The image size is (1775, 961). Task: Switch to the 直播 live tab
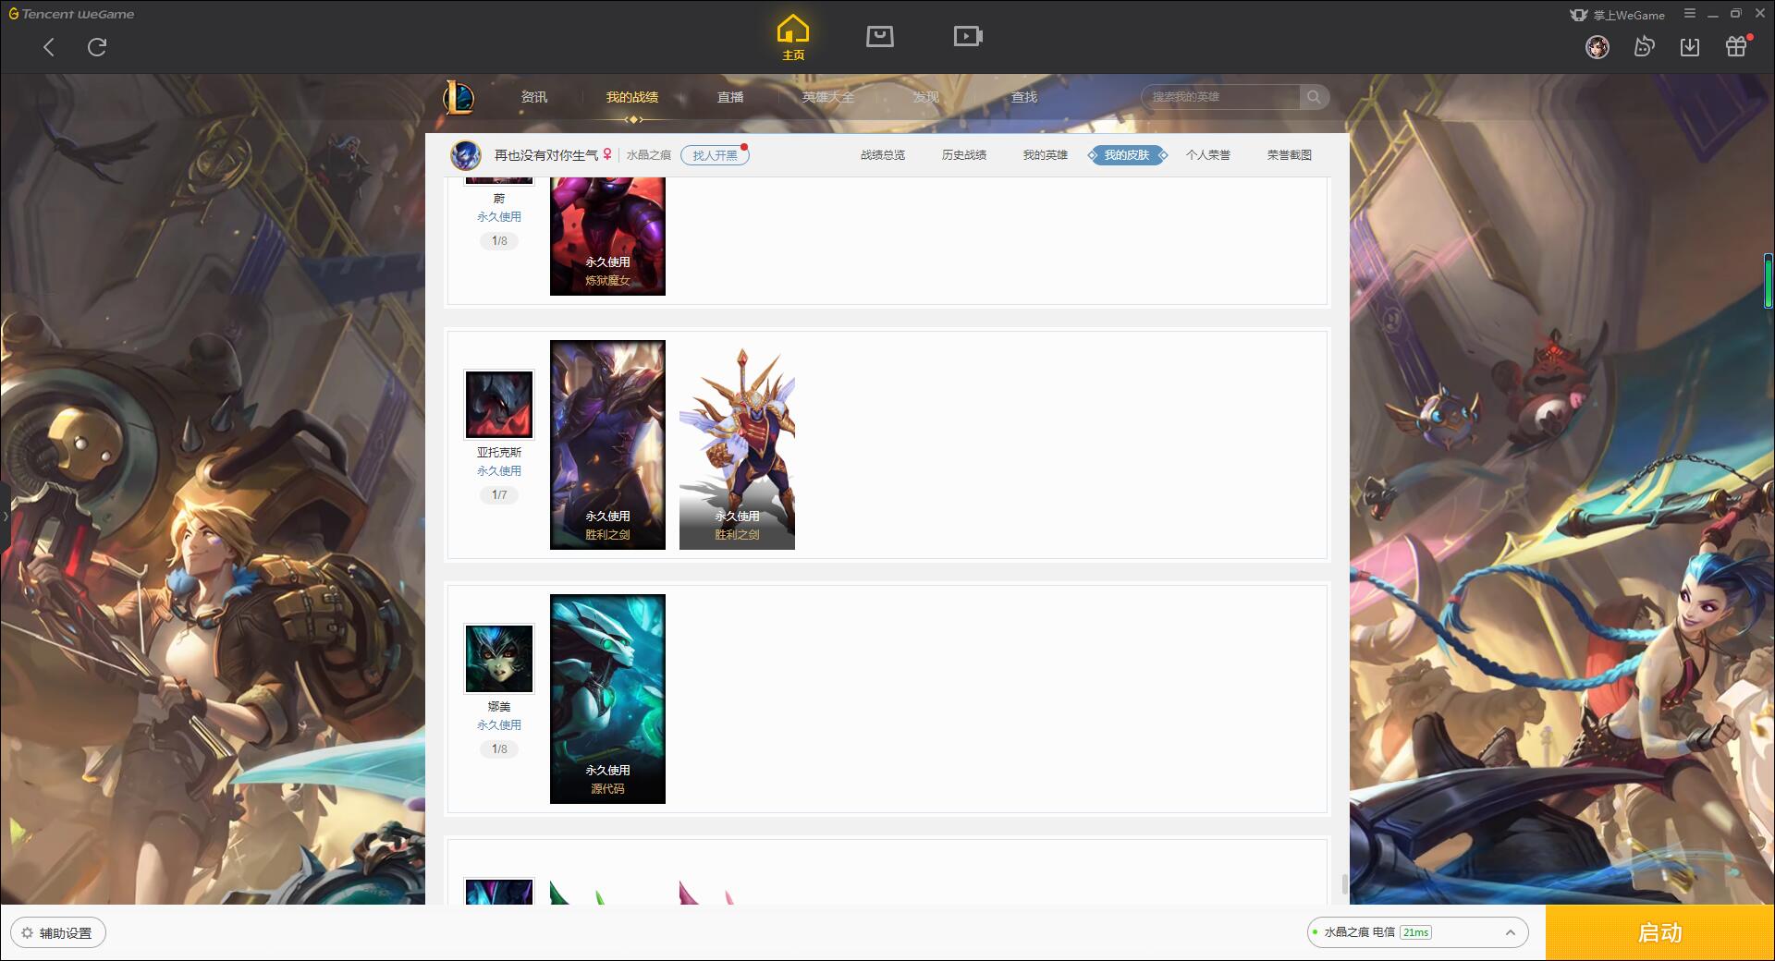tap(730, 97)
